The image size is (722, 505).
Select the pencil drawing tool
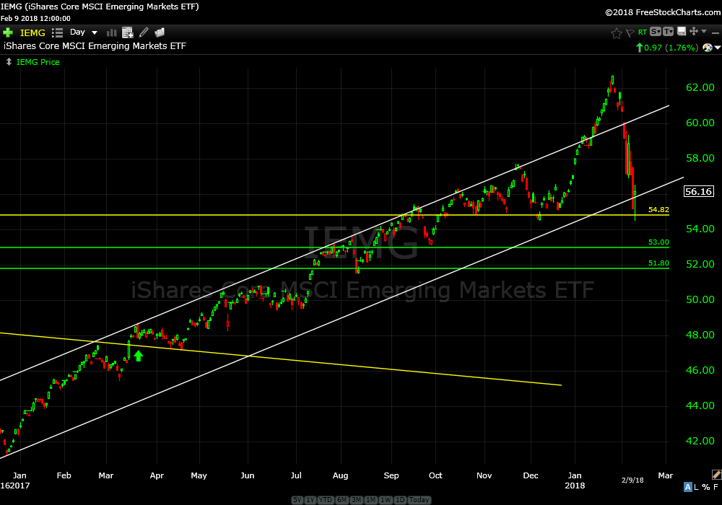[x=144, y=32]
